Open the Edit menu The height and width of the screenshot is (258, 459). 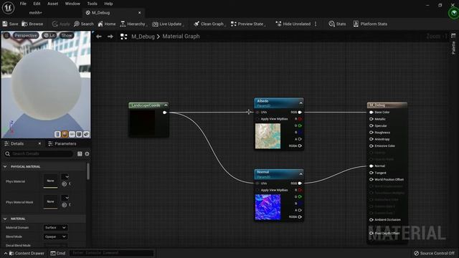[x=37, y=4]
